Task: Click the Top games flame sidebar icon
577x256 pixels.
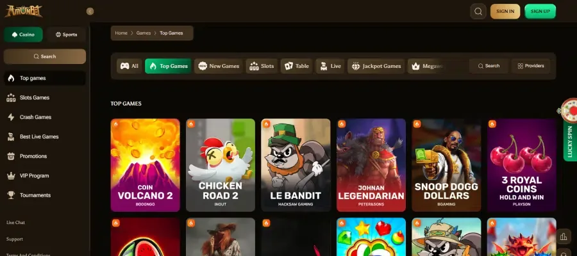Action: pyautogui.click(x=11, y=78)
